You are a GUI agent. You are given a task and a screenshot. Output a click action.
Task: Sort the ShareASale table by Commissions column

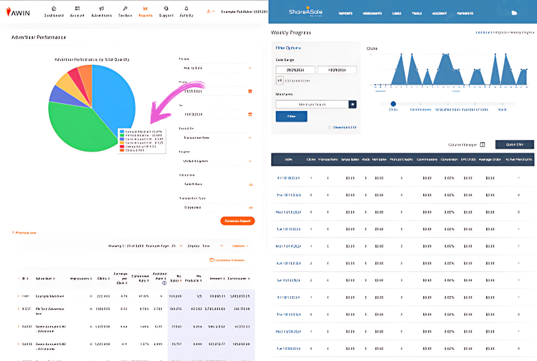[x=427, y=159]
